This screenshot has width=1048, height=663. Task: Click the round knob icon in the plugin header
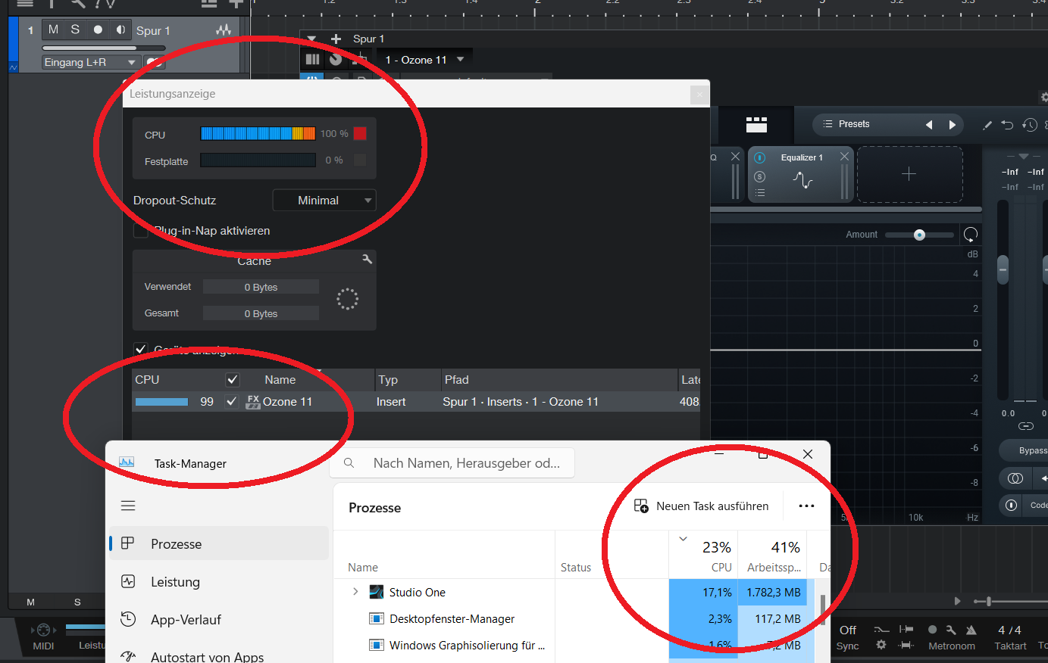coord(336,59)
